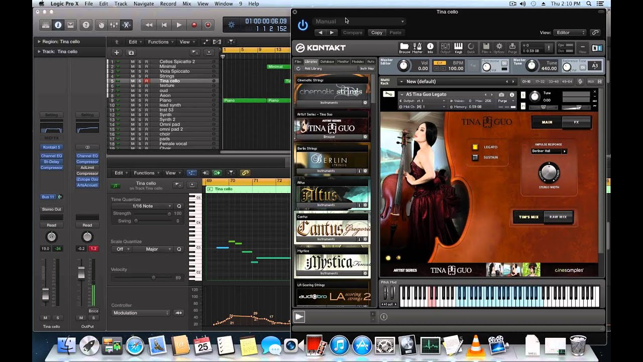Open the Scale Quantize Off dropdown
Image resolution: width=643 pixels, height=362 pixels.
121,249
